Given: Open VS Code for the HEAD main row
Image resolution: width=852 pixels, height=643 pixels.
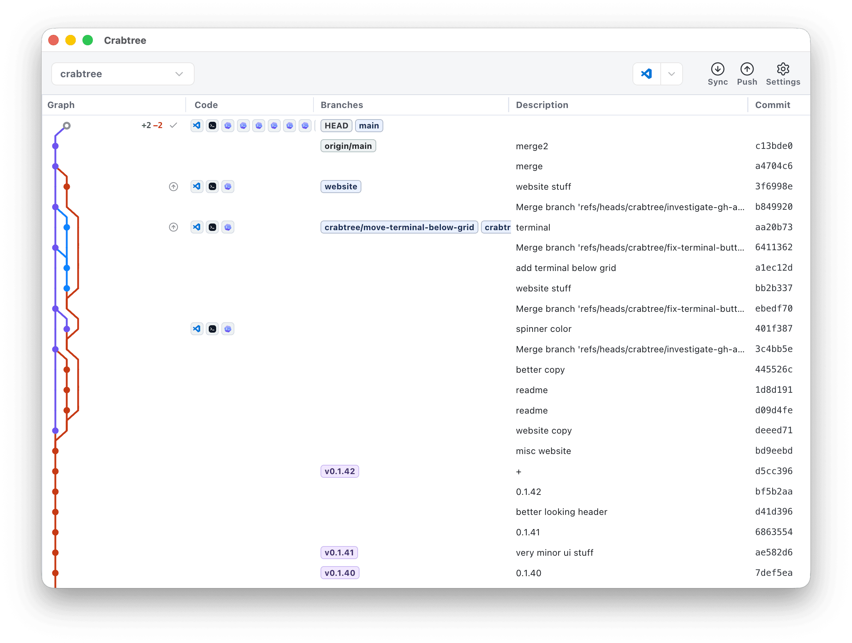Looking at the screenshot, I should tap(197, 125).
